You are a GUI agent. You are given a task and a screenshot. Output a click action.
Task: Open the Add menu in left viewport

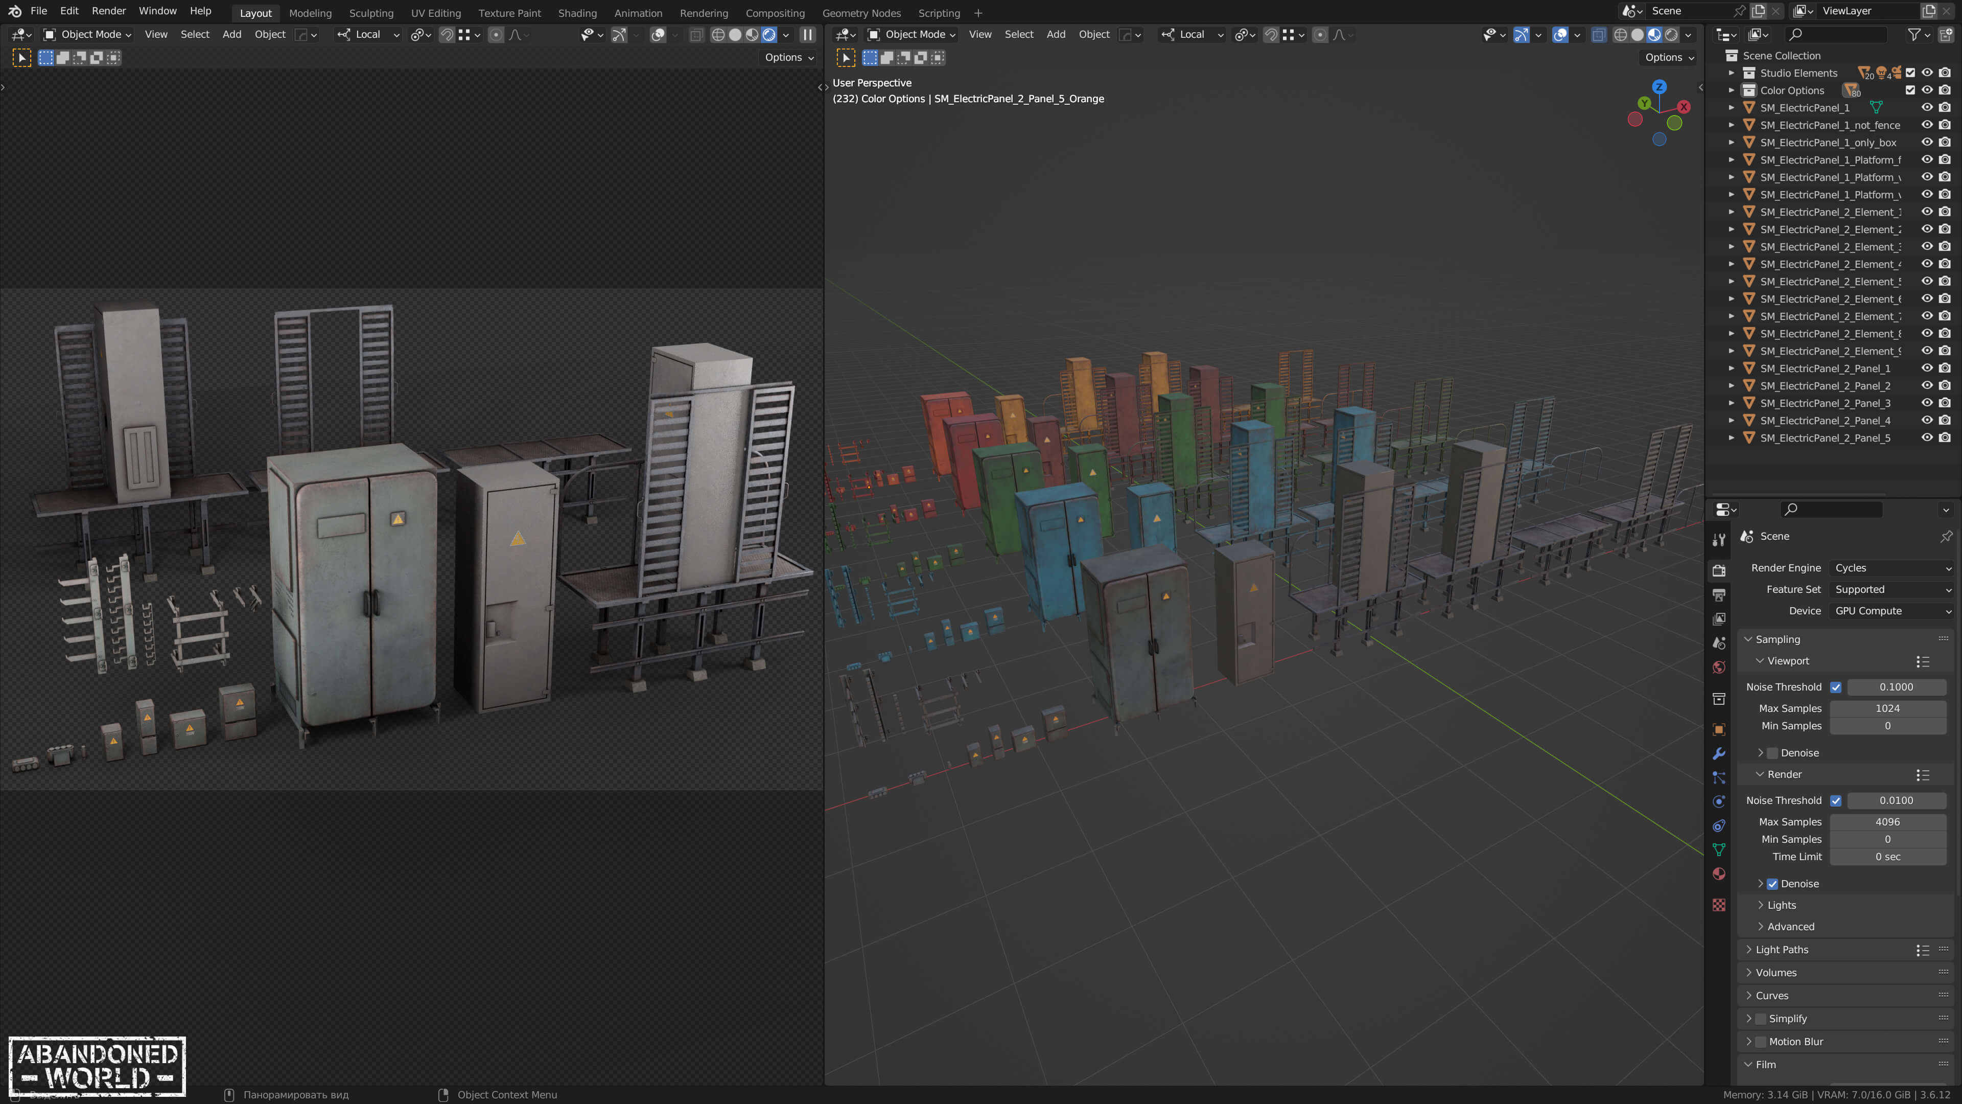coord(231,34)
